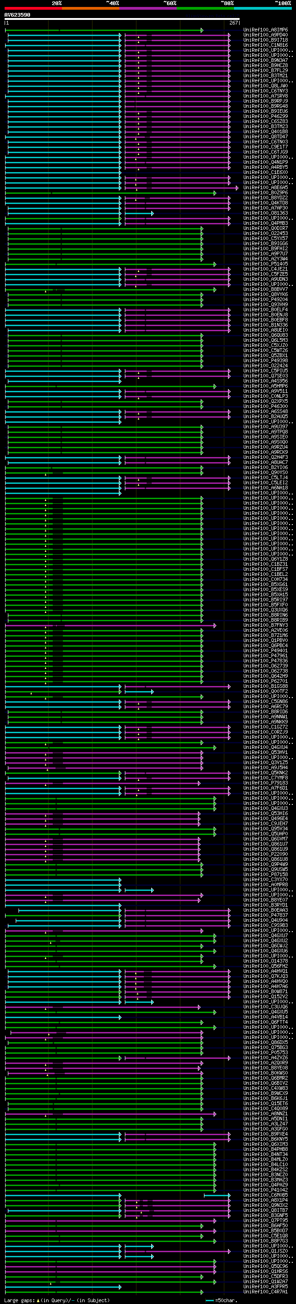Select hit label UniRef100_Q4PMB3
The width and height of the screenshot is (296, 1304).
coord(265,223)
